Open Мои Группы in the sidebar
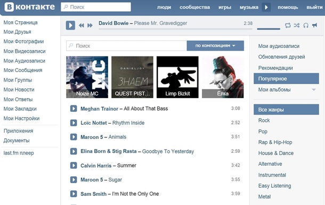This screenshot has width=325, height=205. [18, 80]
